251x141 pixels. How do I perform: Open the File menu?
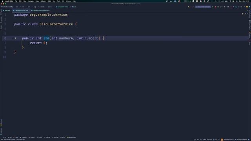pos(16,1)
